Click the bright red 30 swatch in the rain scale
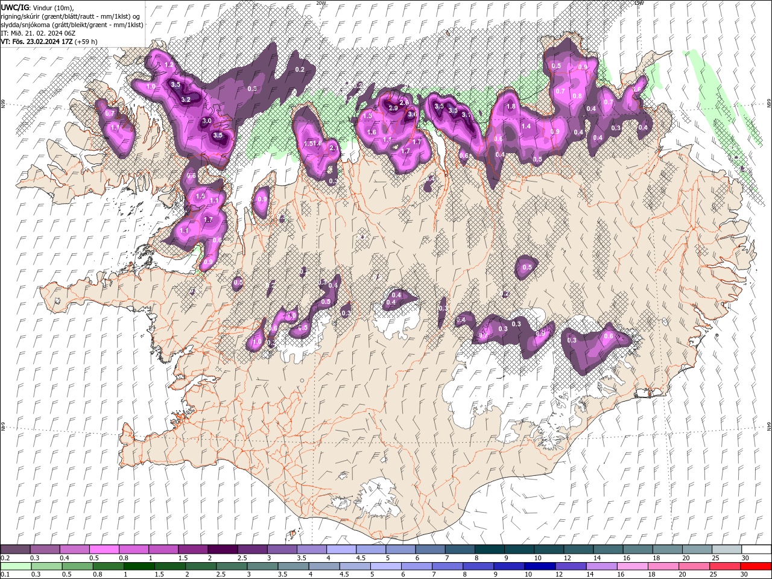 [x=756, y=566]
